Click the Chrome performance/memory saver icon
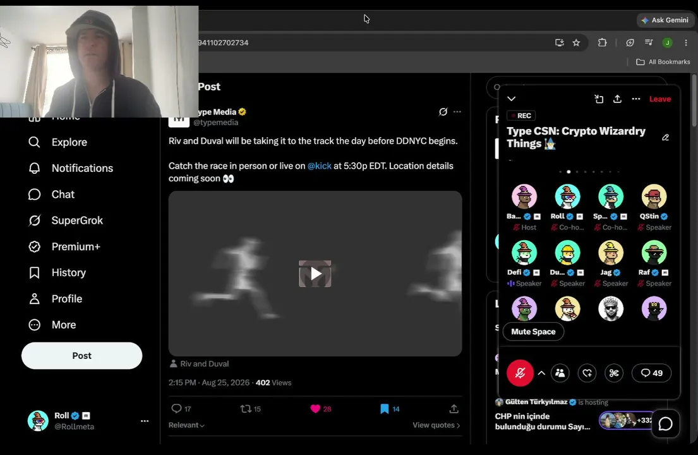Viewport: 698px width, 455px height. tap(630, 43)
